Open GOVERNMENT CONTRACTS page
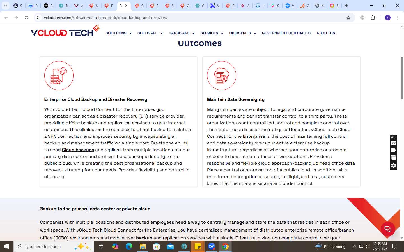This screenshot has height=252, width=404. pos(286,33)
